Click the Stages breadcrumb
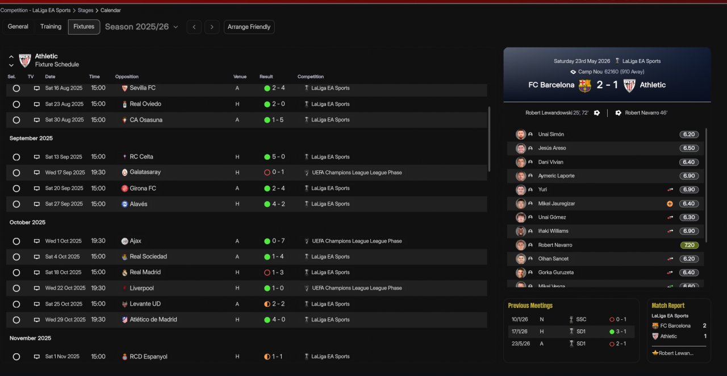The image size is (727, 376). tap(86, 10)
